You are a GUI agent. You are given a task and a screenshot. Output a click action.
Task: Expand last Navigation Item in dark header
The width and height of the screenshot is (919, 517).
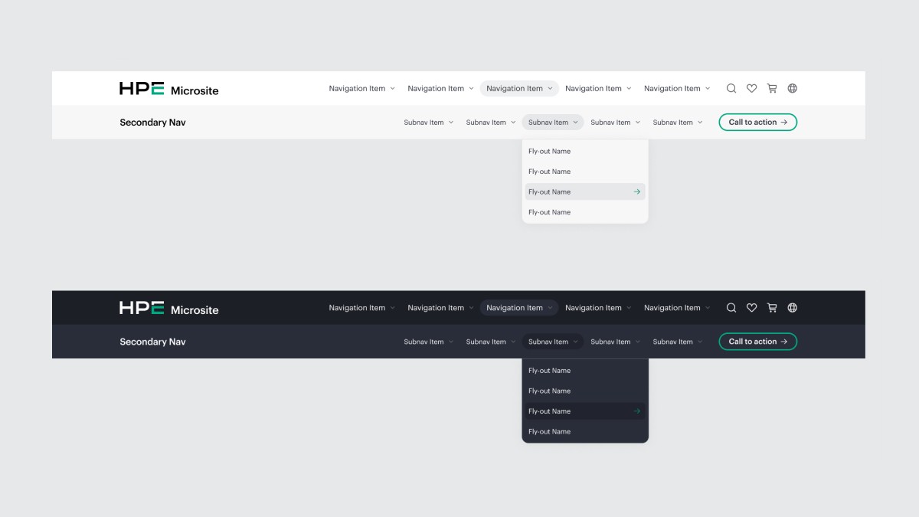click(677, 308)
